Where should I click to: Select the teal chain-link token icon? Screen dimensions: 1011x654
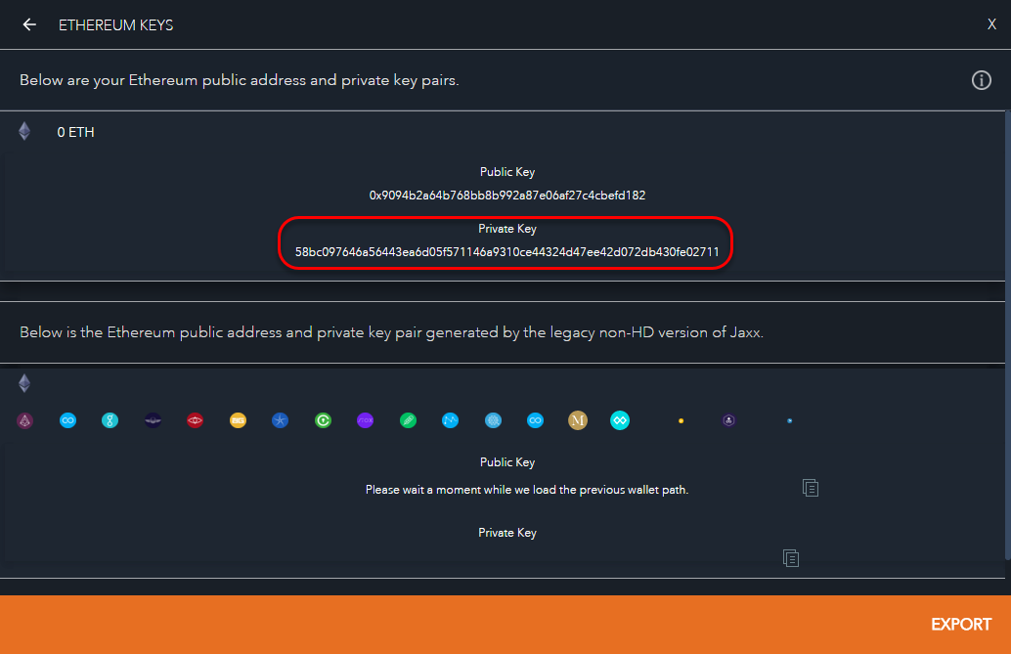click(110, 420)
